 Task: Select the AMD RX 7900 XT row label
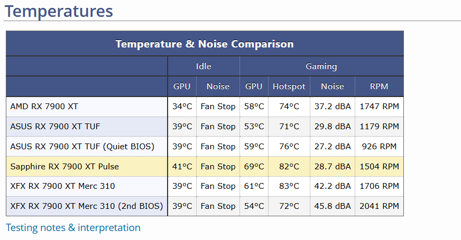[x=44, y=107]
